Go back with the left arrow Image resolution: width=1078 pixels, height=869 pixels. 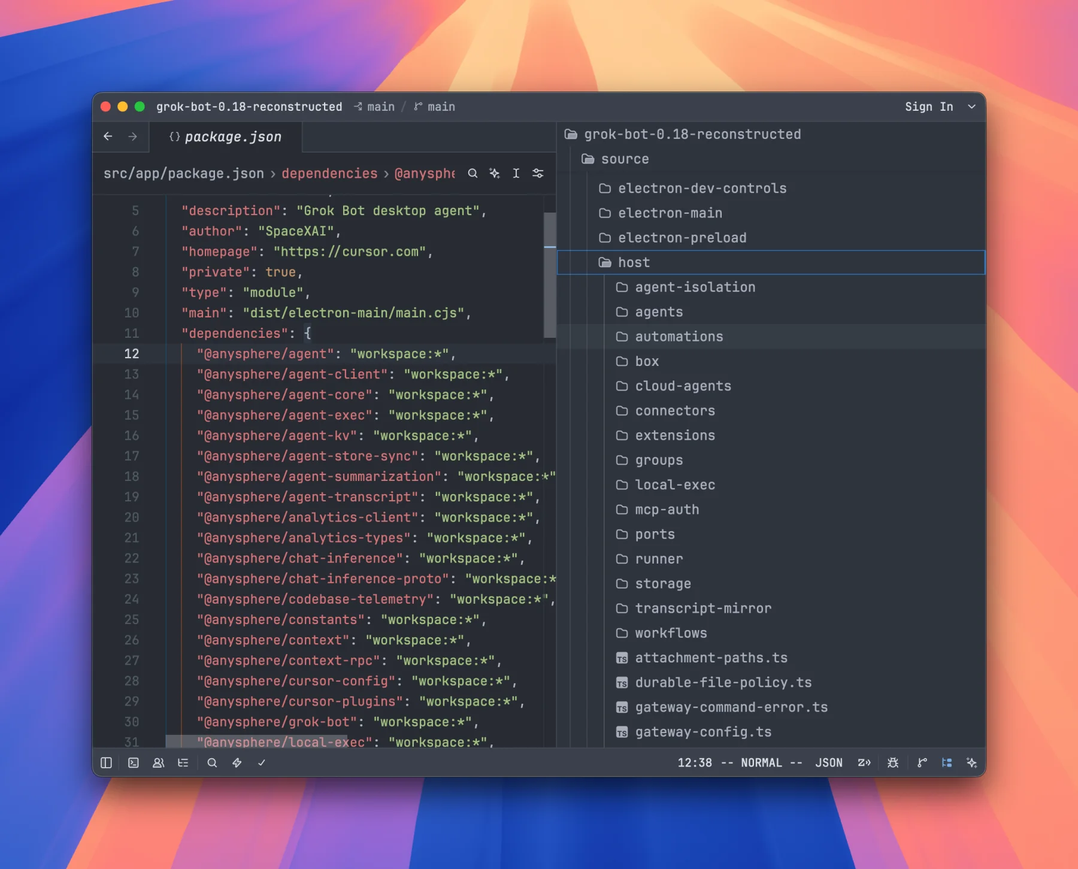(x=108, y=137)
